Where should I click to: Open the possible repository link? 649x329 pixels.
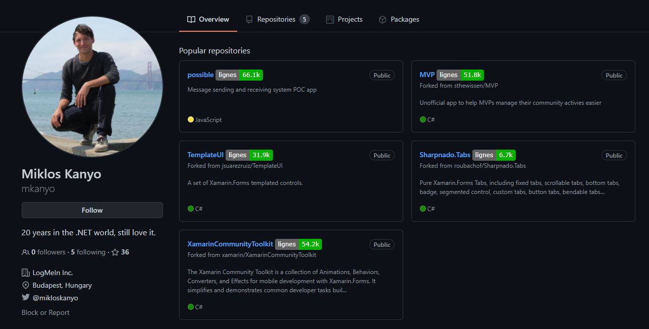[x=200, y=75]
